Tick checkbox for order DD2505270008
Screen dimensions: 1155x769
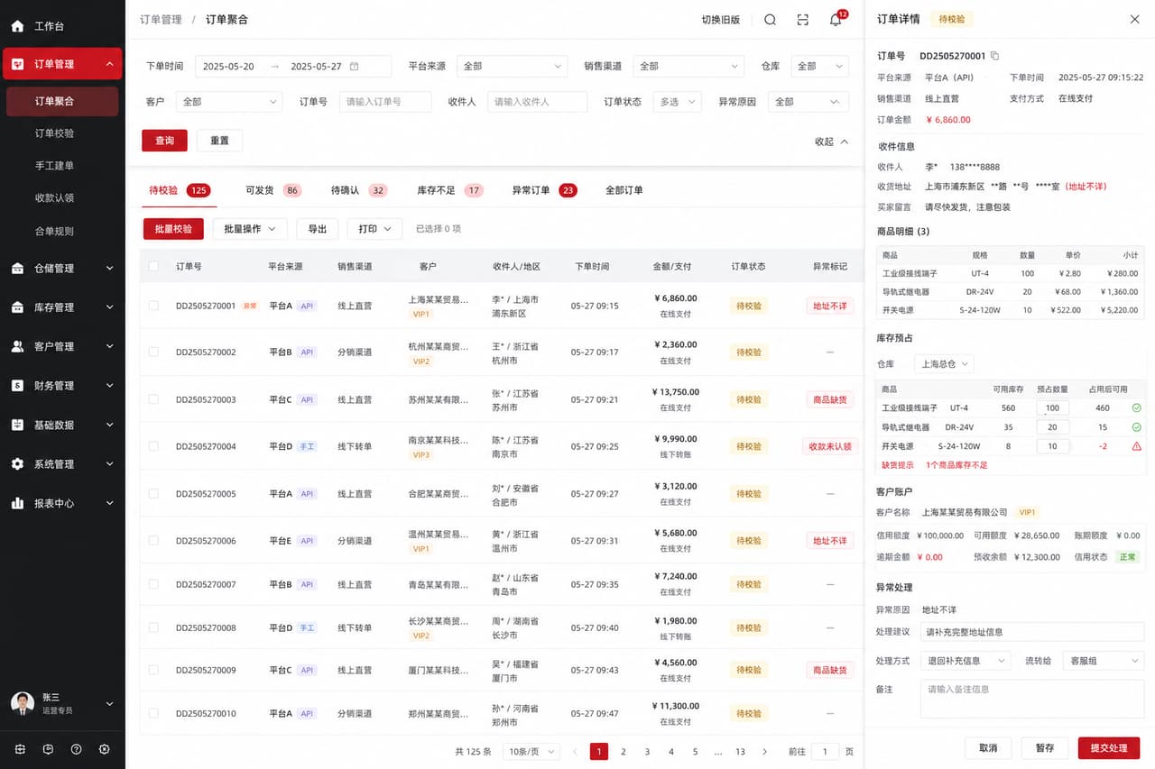click(153, 627)
